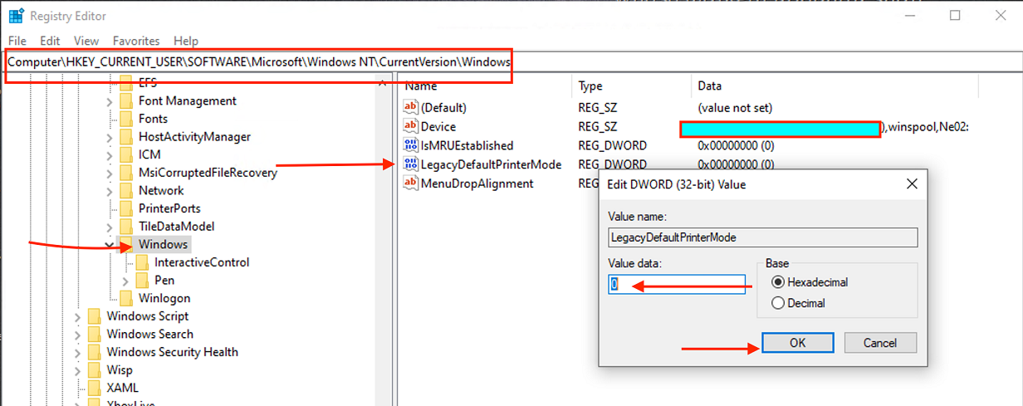The width and height of the screenshot is (1023, 406).
Task: Click the ICM folder icon
Action: click(126, 154)
